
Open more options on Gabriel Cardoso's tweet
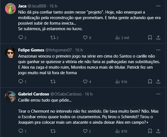coord(158,94)
